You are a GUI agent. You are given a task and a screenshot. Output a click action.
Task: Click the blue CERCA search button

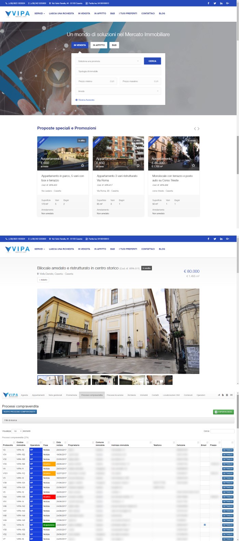pyautogui.click(x=152, y=61)
